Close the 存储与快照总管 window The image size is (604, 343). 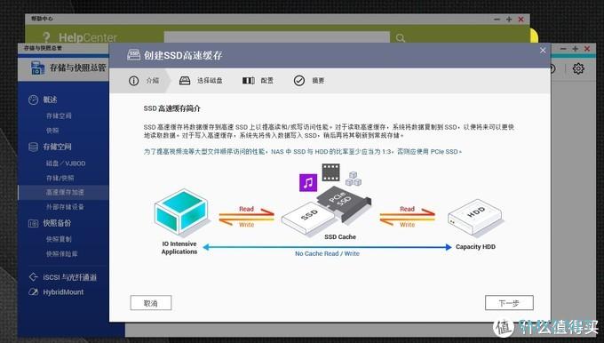587,49
